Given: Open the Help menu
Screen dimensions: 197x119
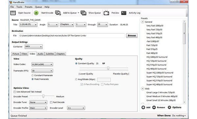Looking at the screenshot, I should (47, 7).
